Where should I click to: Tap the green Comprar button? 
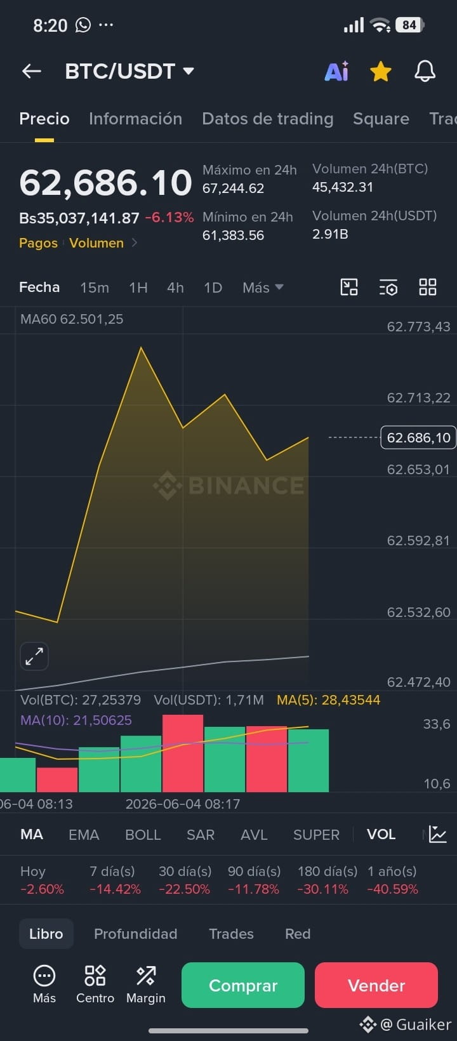[243, 985]
